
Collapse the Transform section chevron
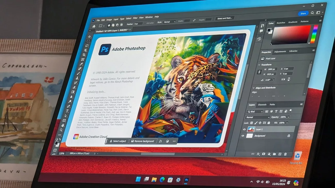point(259,65)
